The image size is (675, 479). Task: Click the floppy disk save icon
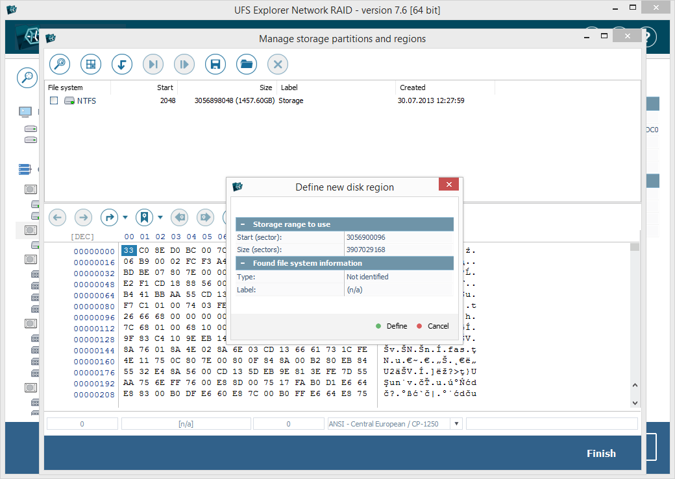click(215, 64)
